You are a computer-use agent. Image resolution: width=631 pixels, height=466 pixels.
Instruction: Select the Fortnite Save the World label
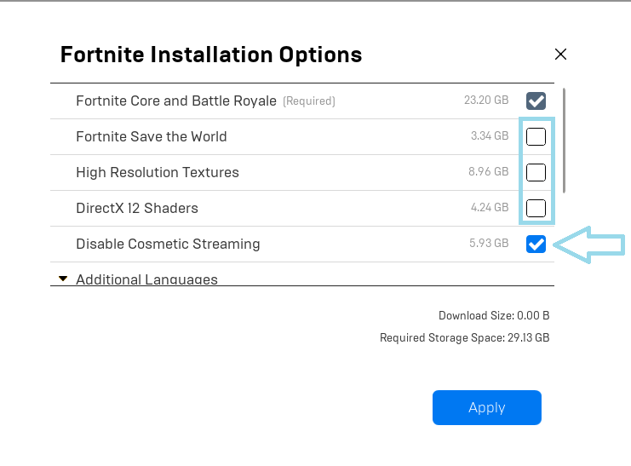pyautogui.click(x=152, y=136)
